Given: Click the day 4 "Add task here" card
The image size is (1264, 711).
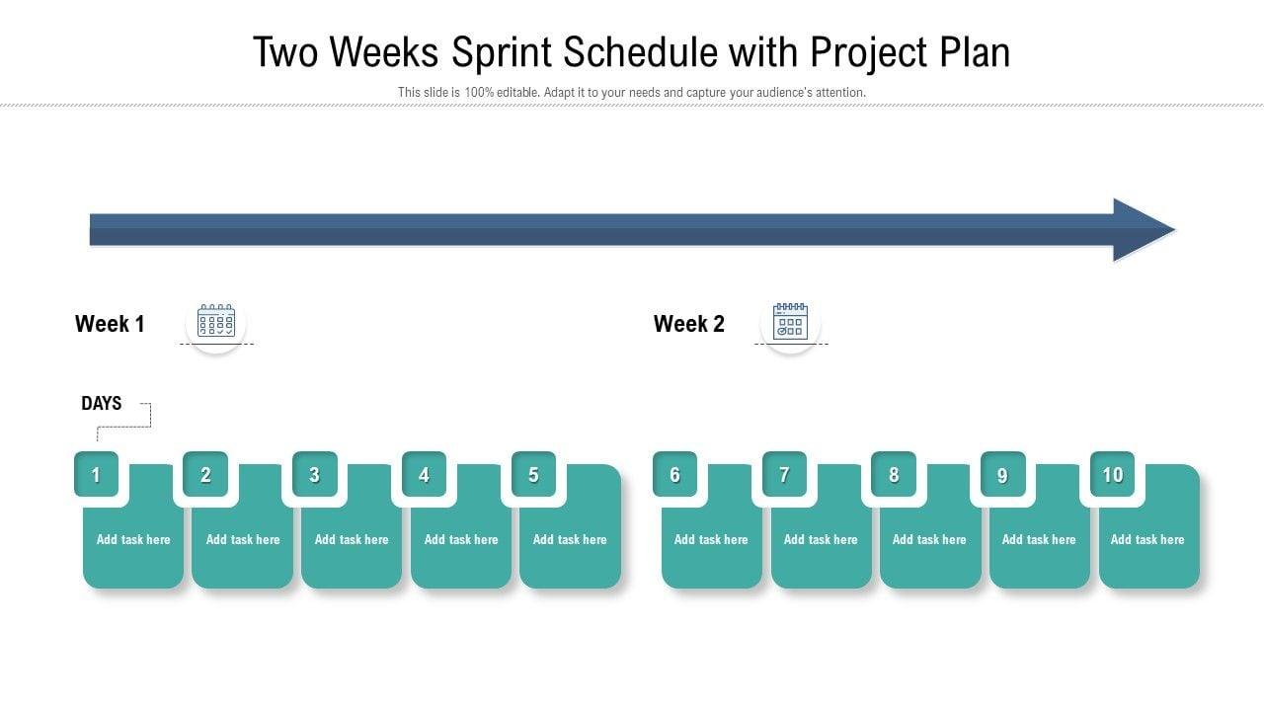Looking at the screenshot, I should click(461, 540).
